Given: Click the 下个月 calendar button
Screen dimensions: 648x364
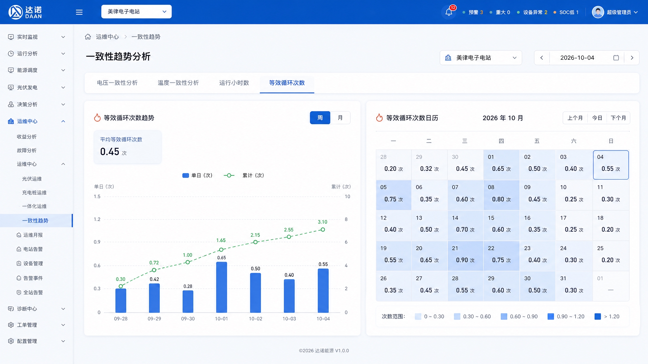Looking at the screenshot, I should (618, 118).
